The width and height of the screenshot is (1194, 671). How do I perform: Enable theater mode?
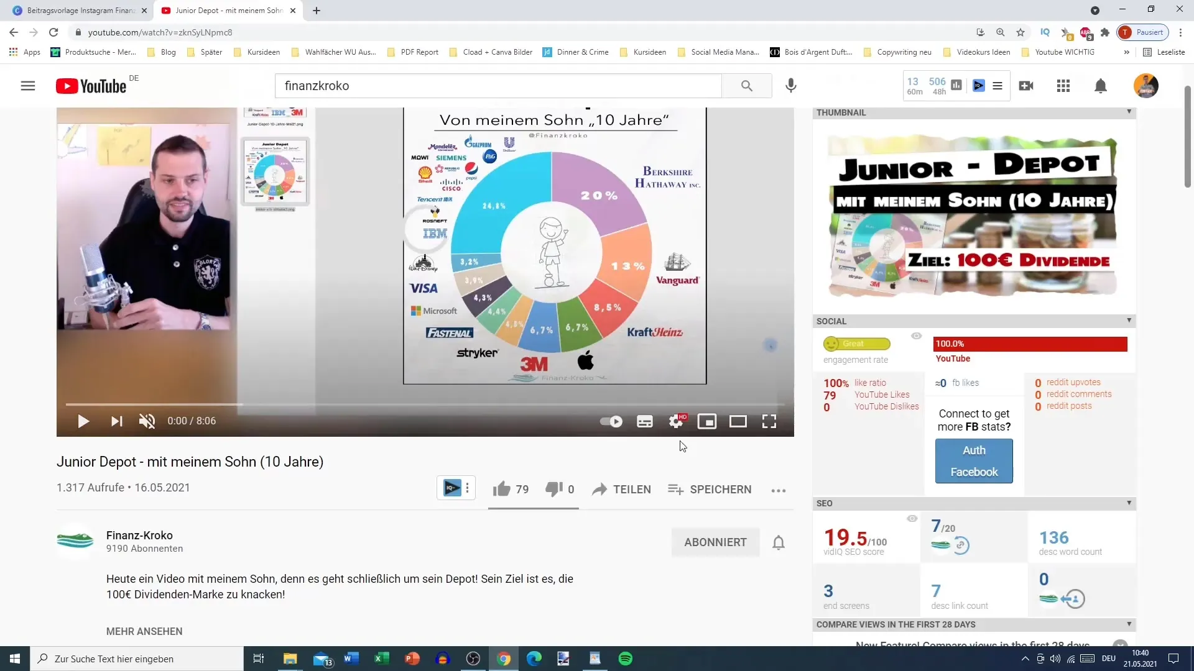[738, 421]
